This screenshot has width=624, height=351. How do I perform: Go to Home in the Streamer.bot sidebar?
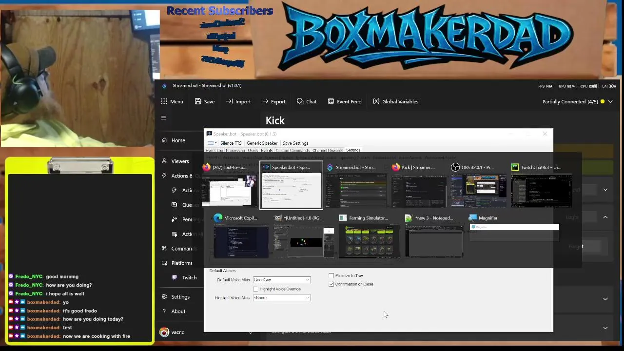(x=178, y=140)
